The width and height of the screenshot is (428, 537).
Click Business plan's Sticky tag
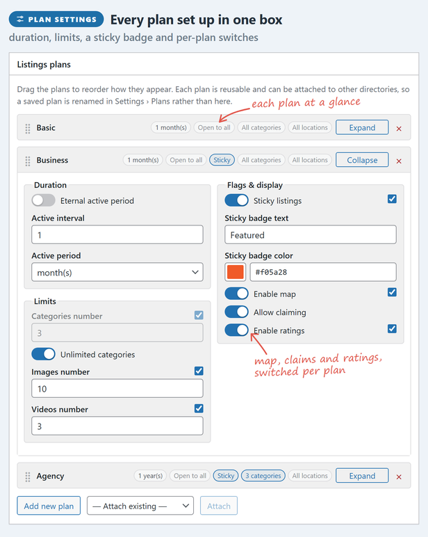[222, 160]
